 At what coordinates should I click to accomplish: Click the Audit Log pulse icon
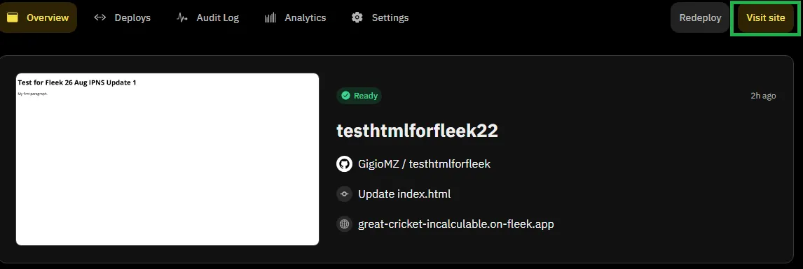tap(181, 17)
